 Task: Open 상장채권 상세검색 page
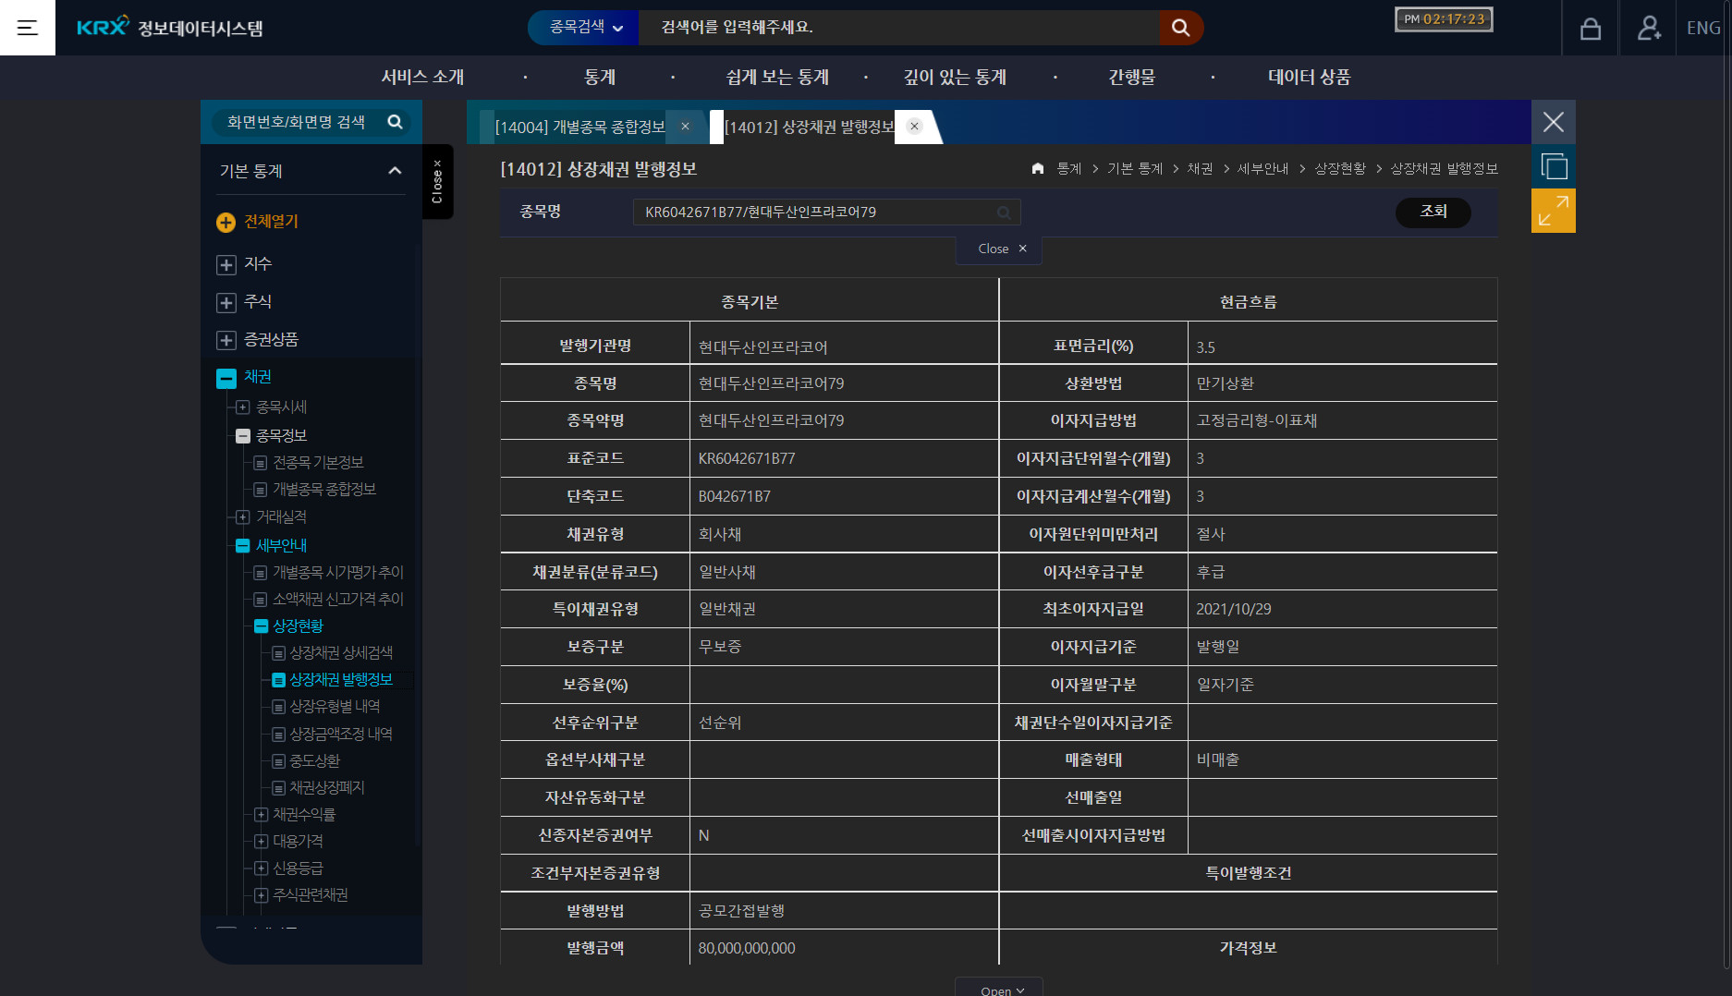341,652
